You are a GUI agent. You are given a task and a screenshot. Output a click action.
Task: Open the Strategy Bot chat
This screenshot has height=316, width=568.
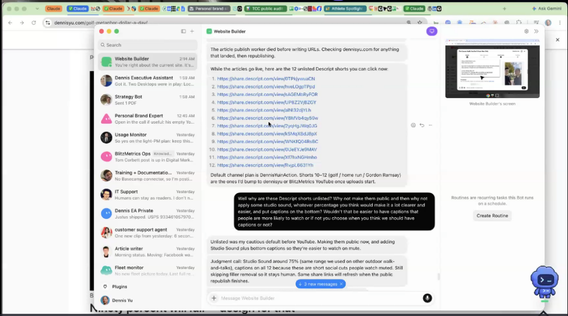(x=148, y=100)
